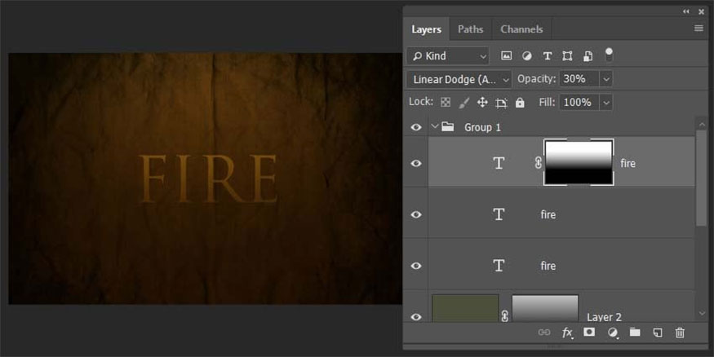714x357 pixels.
Task: Switch to the Channels tab
Action: pos(521,29)
